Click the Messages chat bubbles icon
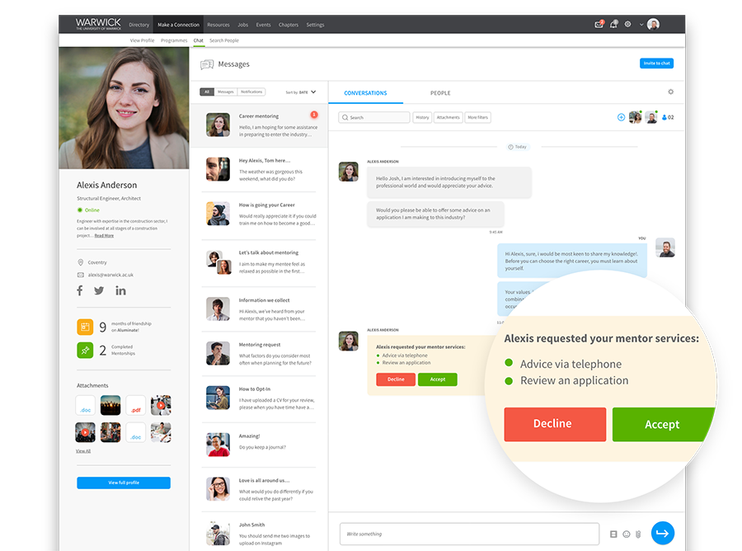Image resolution: width=742 pixels, height=551 pixels. [207, 64]
